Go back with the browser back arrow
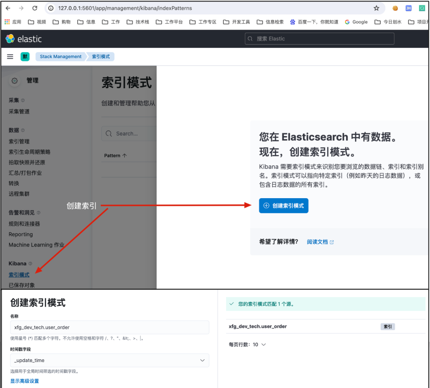Viewport: 430px width, 388px height. pos(8,8)
